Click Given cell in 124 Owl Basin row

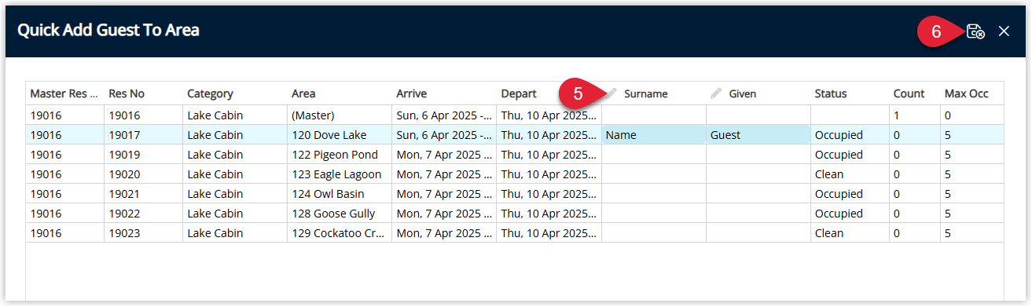point(758,194)
